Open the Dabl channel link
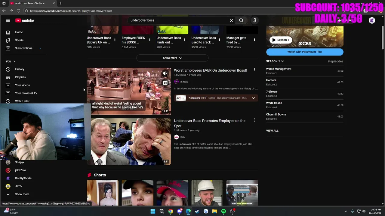The image size is (385, 216). tap(183, 137)
